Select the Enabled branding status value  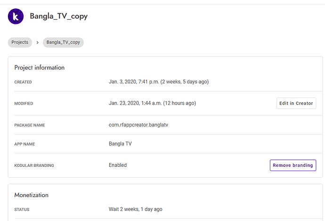118,165
